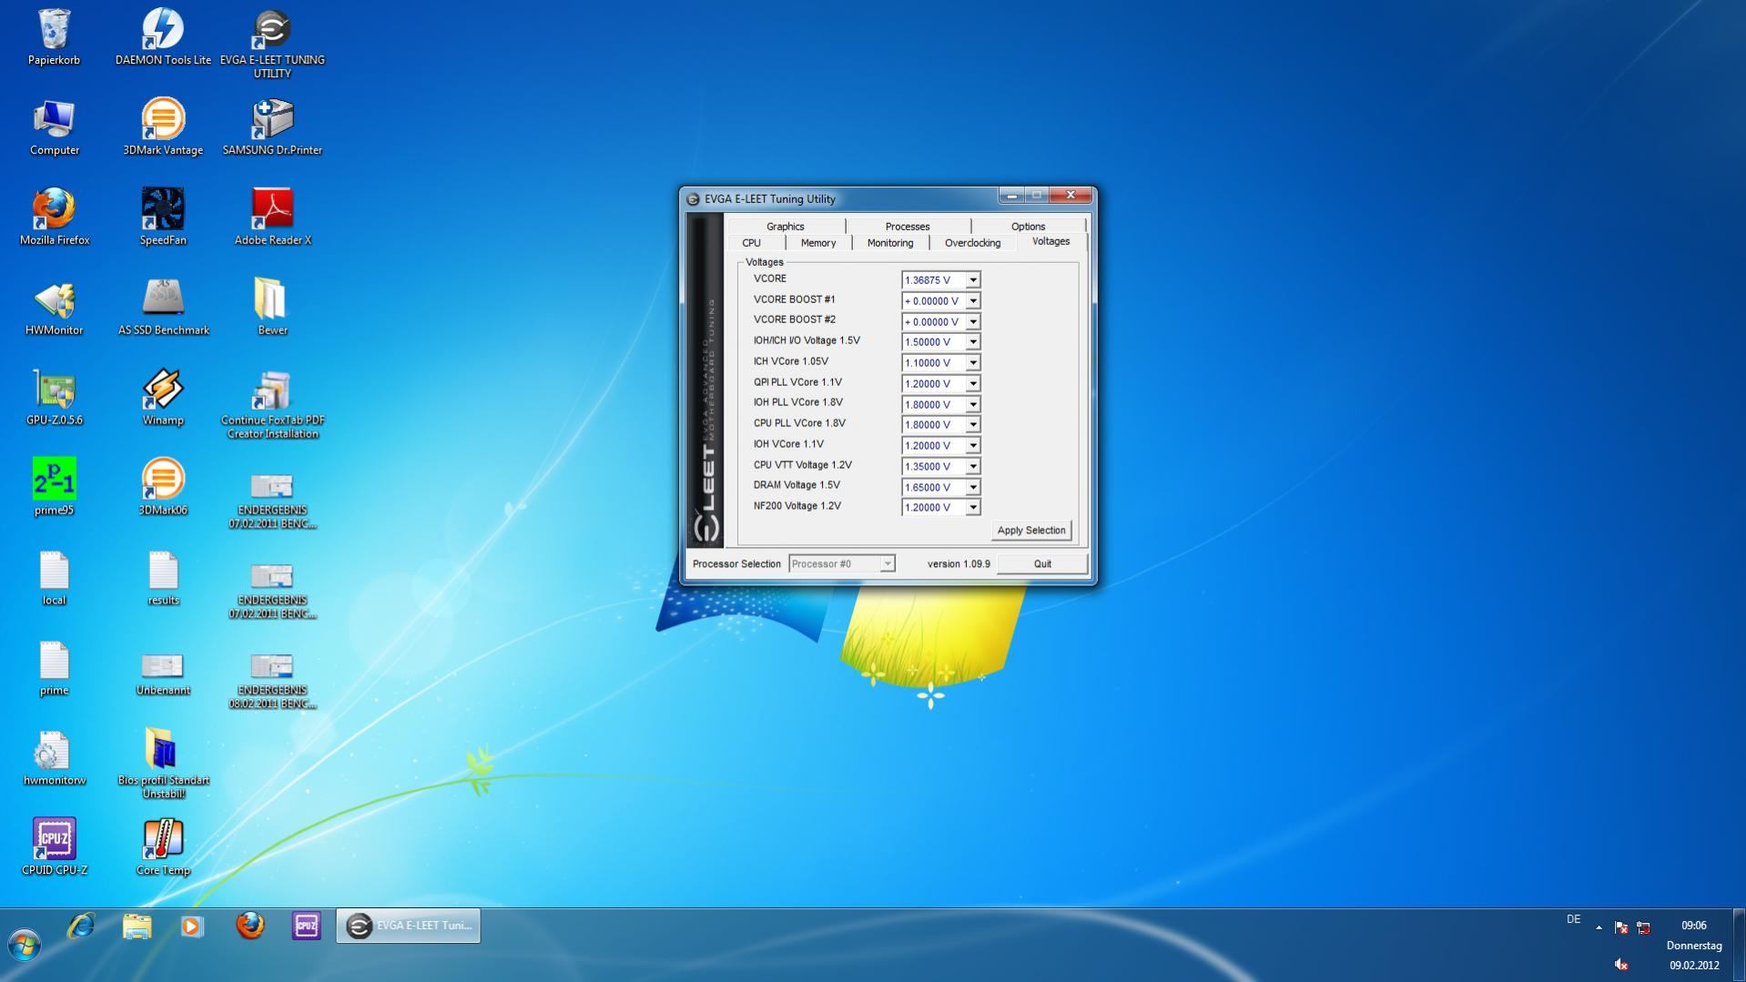1746x982 pixels.
Task: Launch 3DMark Vantage shortcut
Action: tap(163, 127)
